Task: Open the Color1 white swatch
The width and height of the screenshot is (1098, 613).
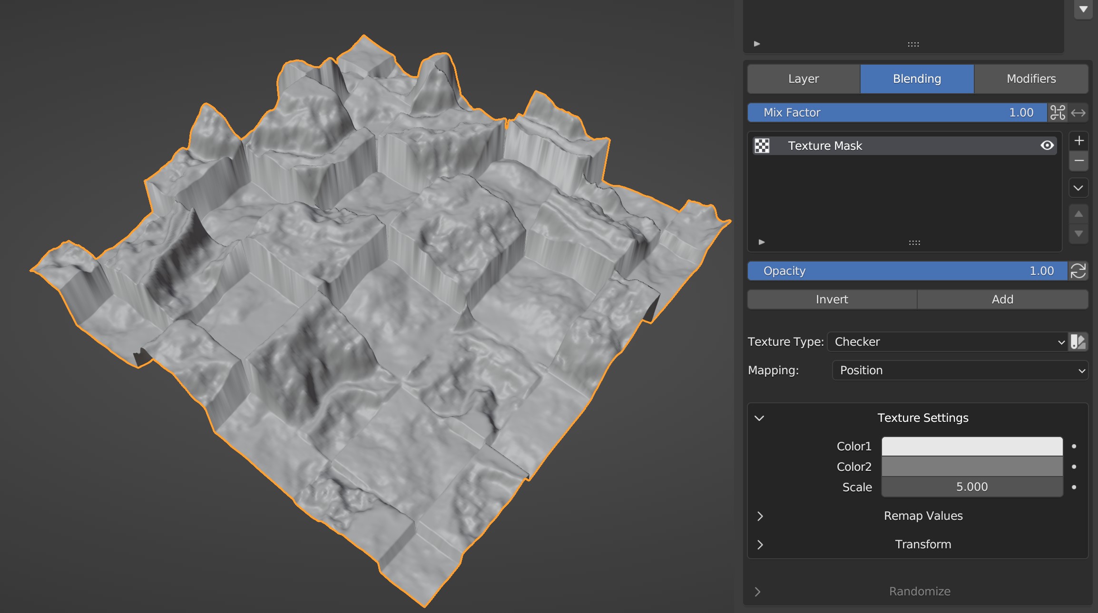Action: 971,446
